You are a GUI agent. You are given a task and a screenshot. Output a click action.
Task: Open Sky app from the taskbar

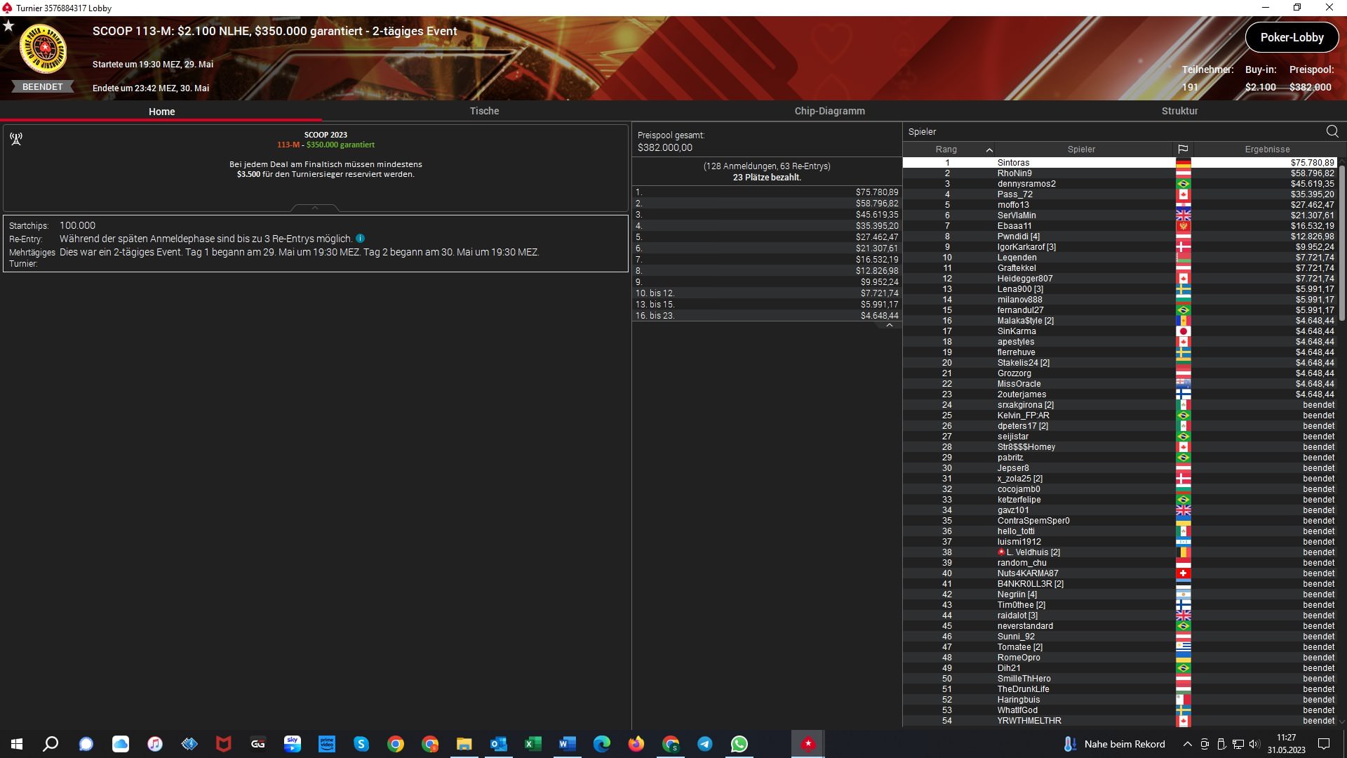(x=293, y=744)
